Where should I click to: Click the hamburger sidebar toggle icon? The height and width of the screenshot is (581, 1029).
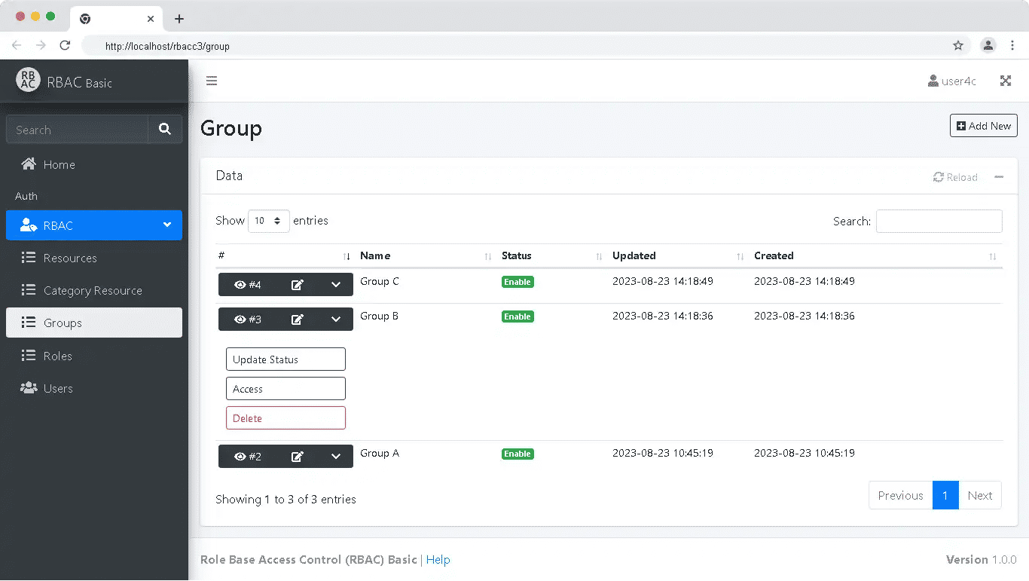212,81
